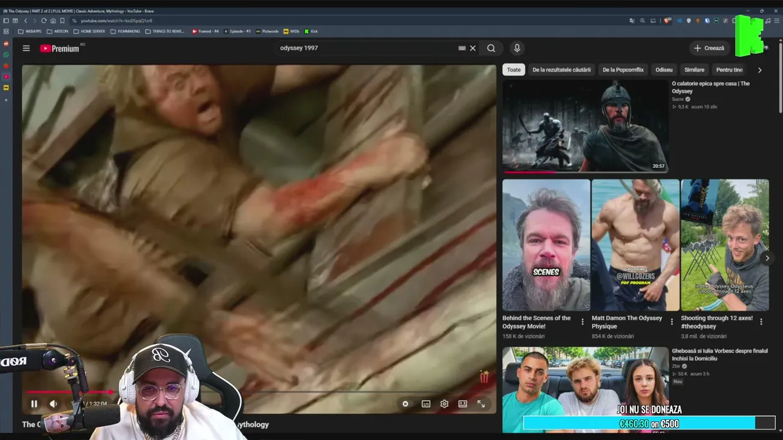The height and width of the screenshot is (440, 783).
Task: Open the 'Sucre' channel link
Action: tap(678, 99)
